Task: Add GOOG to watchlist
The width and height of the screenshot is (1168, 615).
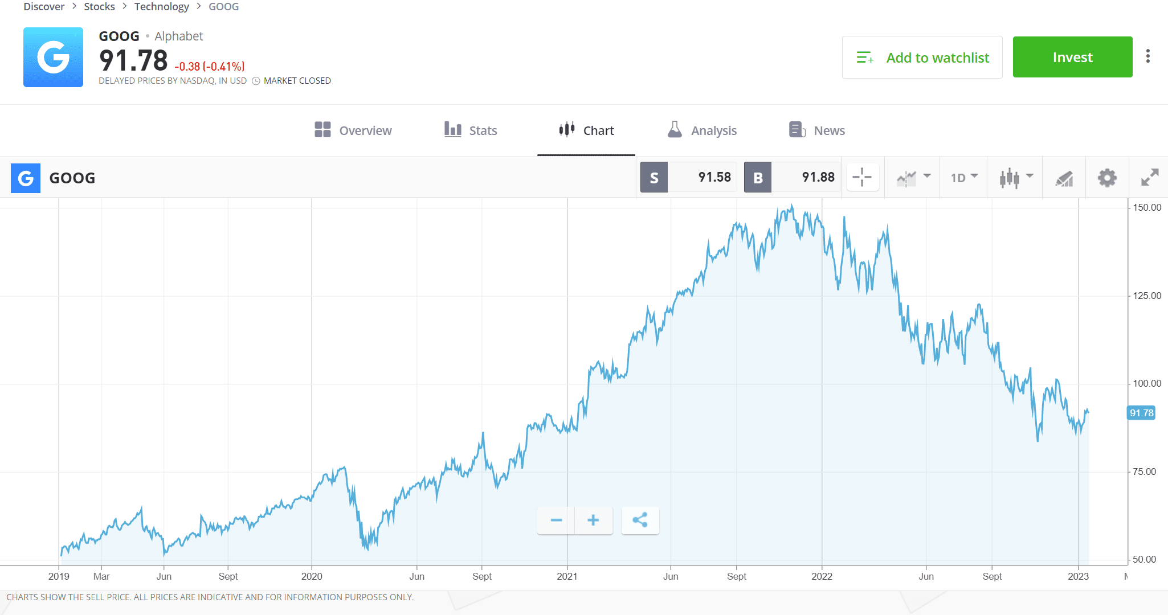Action: click(x=922, y=57)
